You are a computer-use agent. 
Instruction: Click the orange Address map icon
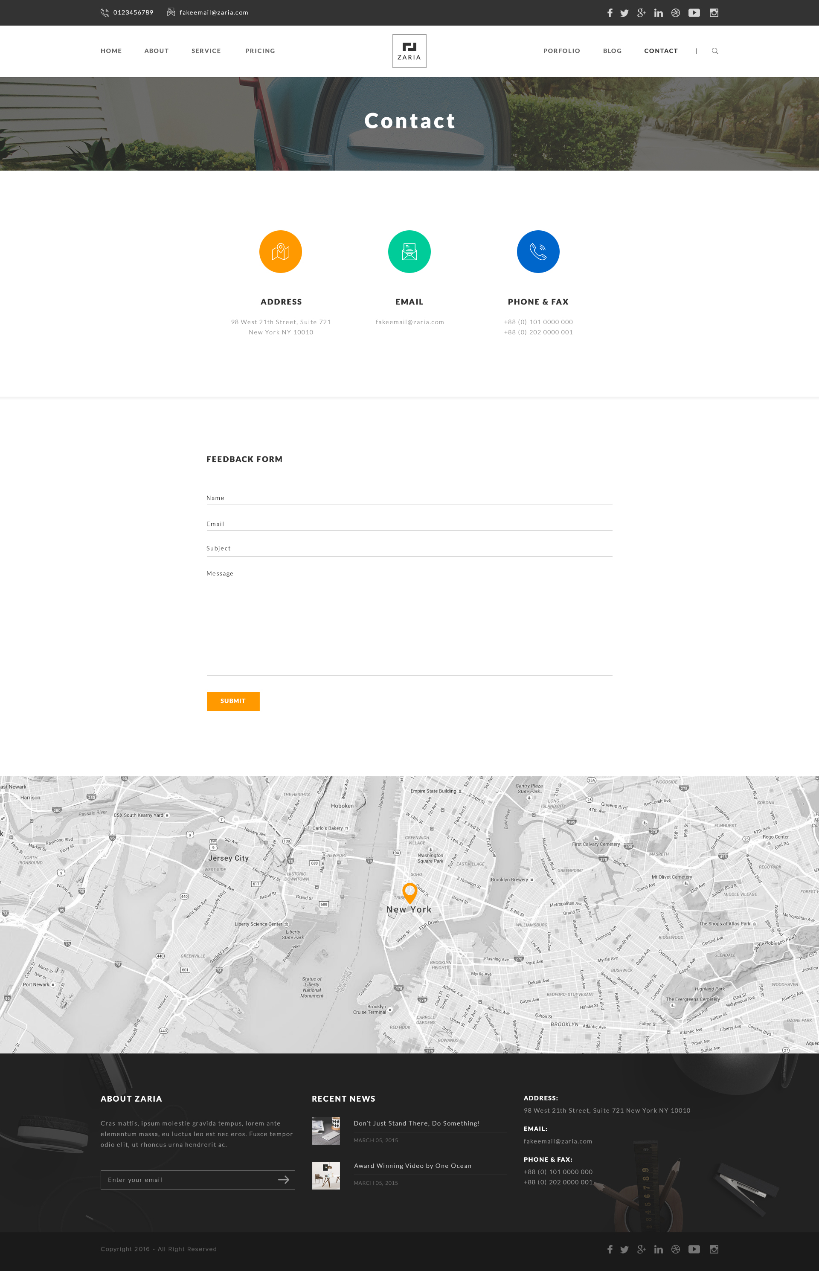click(x=280, y=252)
